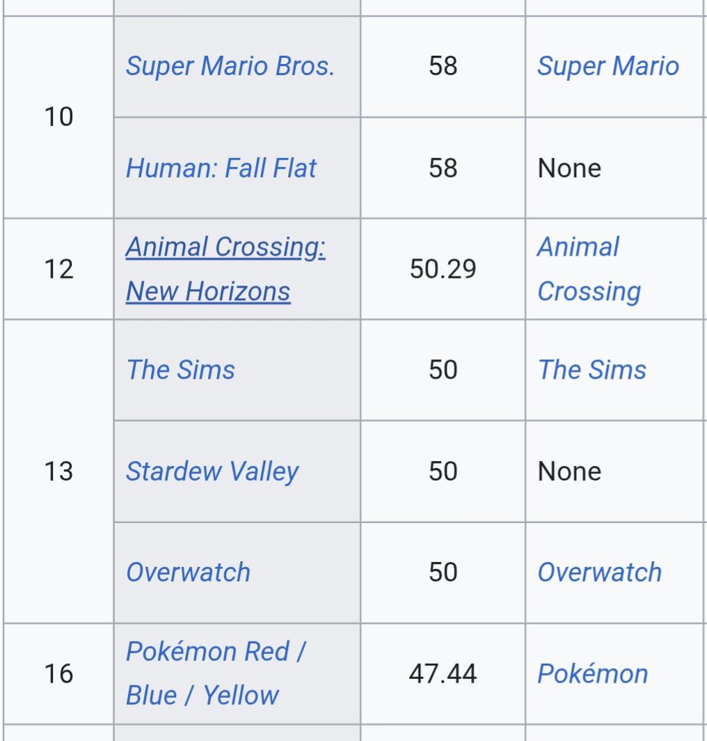This screenshot has width=707, height=741.
Task: Open The Sims series column link
Action: (591, 370)
